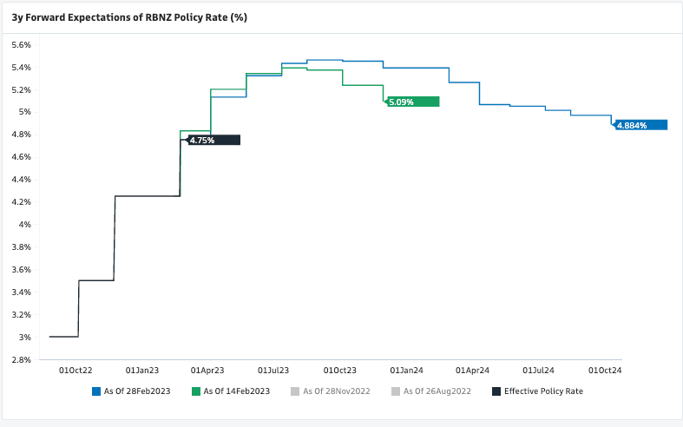
Task: Hide the As Of 28Feb2023 series label
Action: click(x=136, y=391)
